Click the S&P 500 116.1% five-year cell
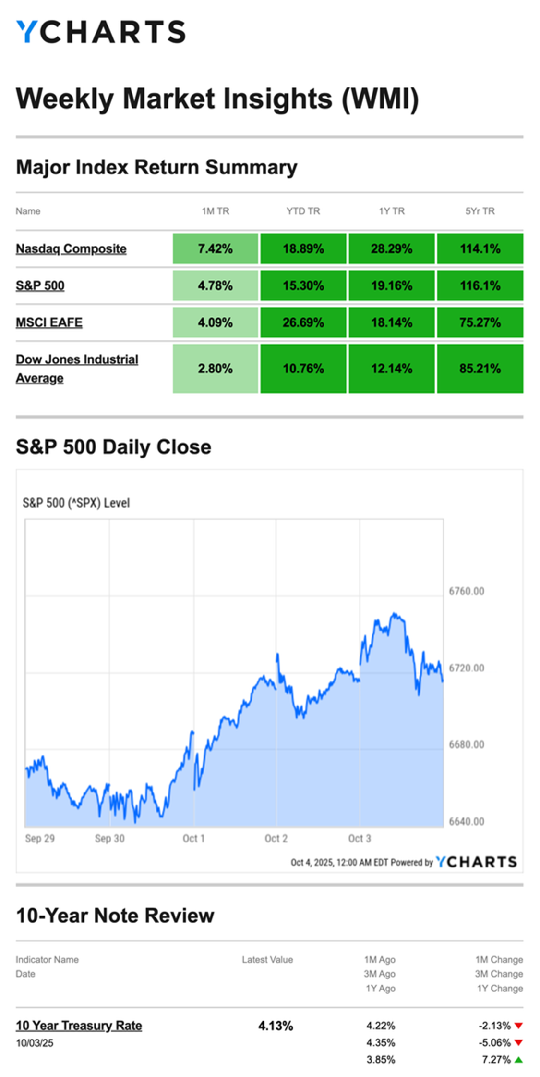The width and height of the screenshot is (540, 1077). 480,285
